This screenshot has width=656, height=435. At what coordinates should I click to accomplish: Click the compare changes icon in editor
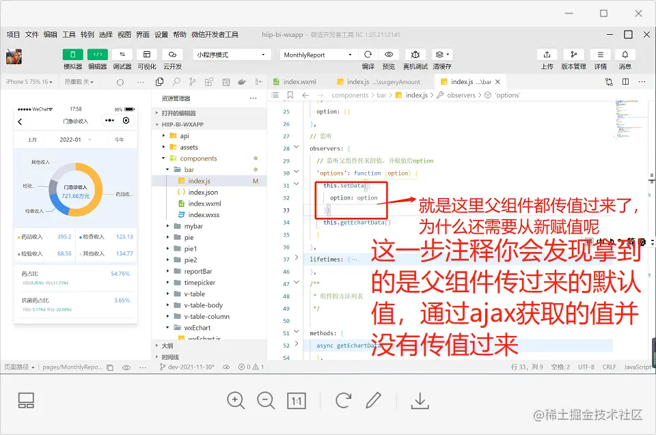609,82
